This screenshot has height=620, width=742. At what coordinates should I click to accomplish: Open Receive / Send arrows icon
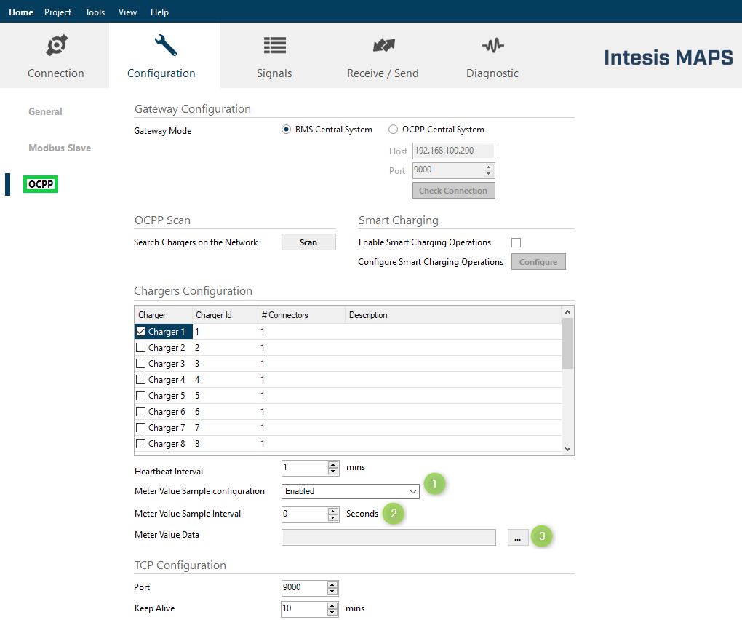[383, 45]
